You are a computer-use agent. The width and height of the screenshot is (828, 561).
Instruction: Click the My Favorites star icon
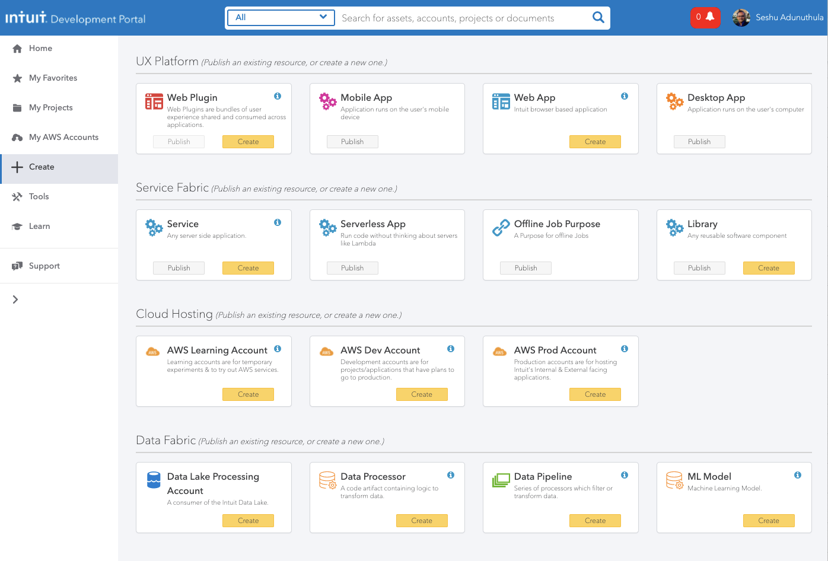click(x=17, y=78)
